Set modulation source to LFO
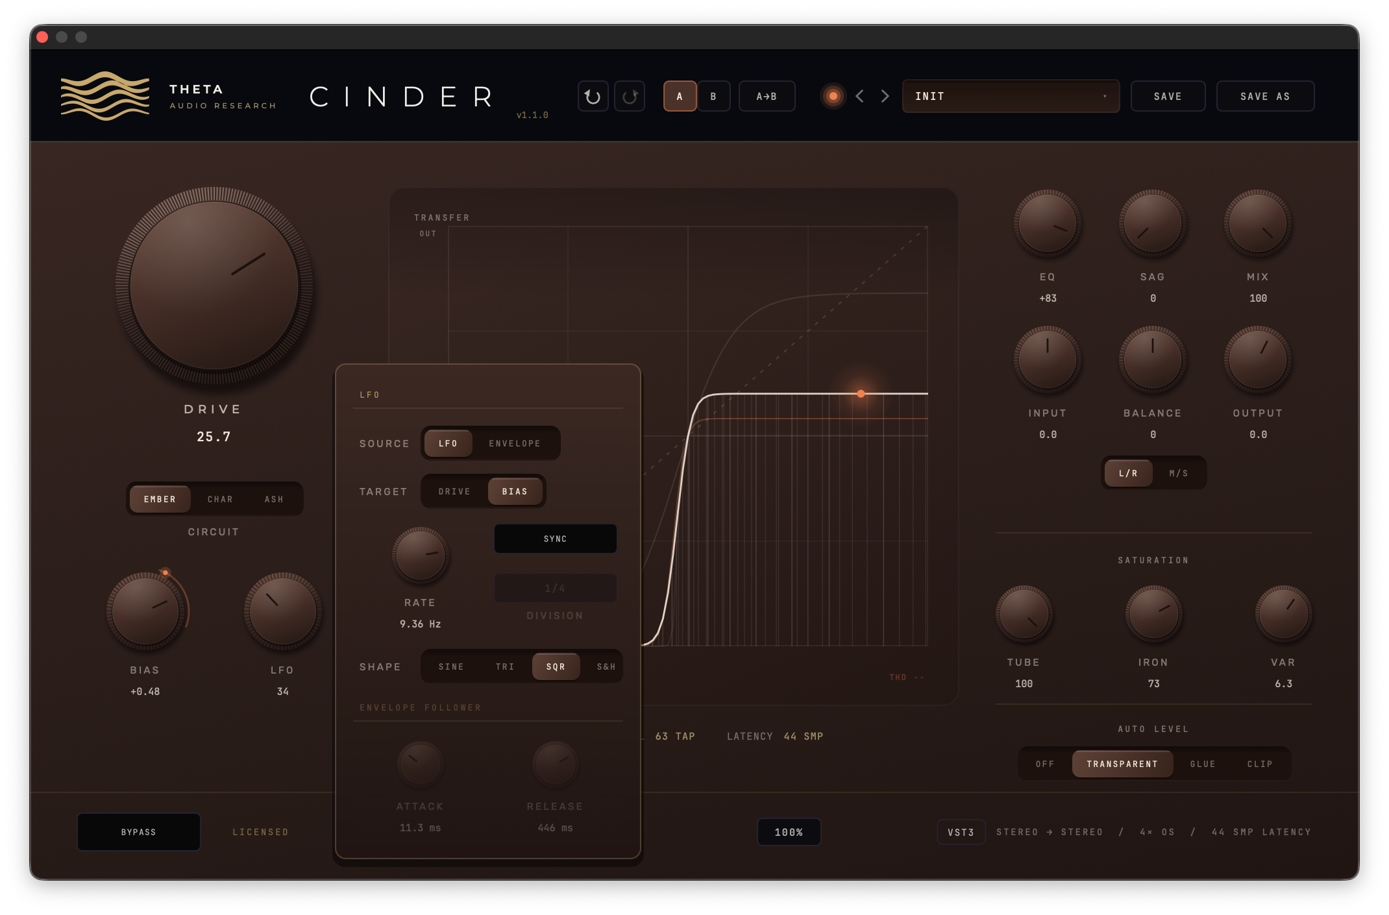Image resolution: width=1389 pixels, height=915 pixels. pyautogui.click(x=448, y=443)
